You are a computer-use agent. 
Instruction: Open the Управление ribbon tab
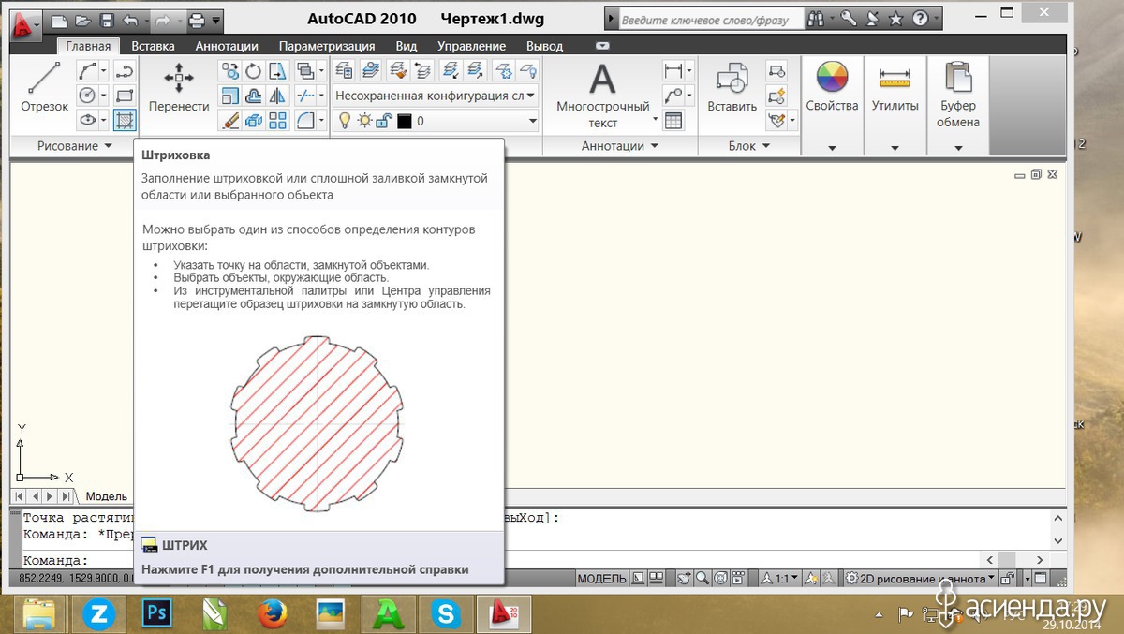coord(472,46)
